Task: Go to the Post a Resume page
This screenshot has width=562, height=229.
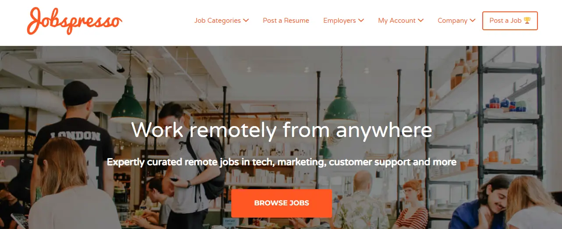Action: [286, 21]
